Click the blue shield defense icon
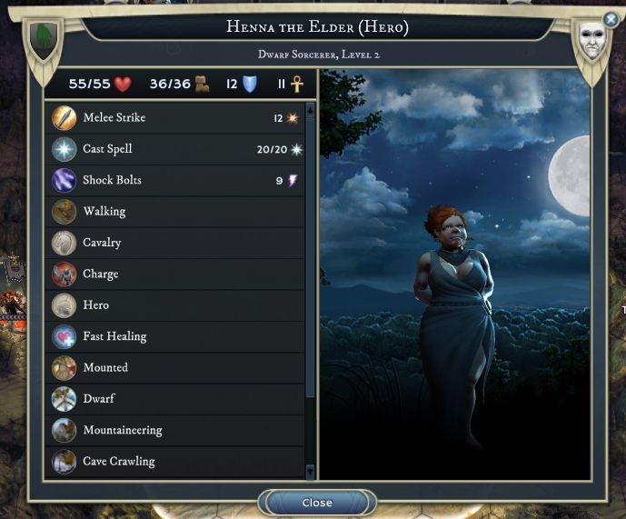The image size is (626, 519). [250, 84]
